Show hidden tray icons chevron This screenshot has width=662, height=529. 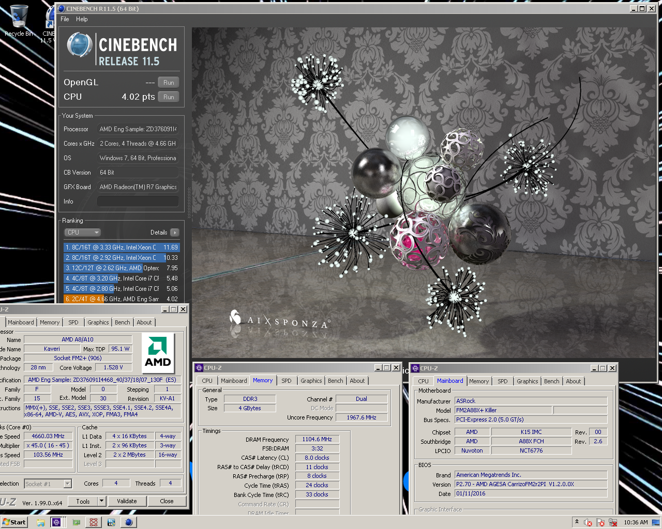click(577, 522)
